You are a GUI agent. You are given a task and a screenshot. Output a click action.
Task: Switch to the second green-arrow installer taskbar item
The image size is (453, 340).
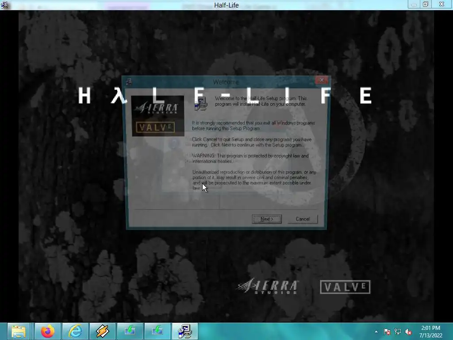click(157, 331)
